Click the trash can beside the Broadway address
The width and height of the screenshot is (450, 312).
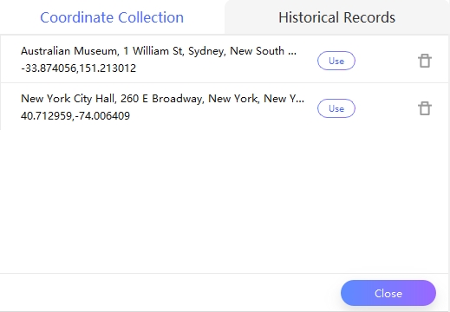click(x=425, y=108)
